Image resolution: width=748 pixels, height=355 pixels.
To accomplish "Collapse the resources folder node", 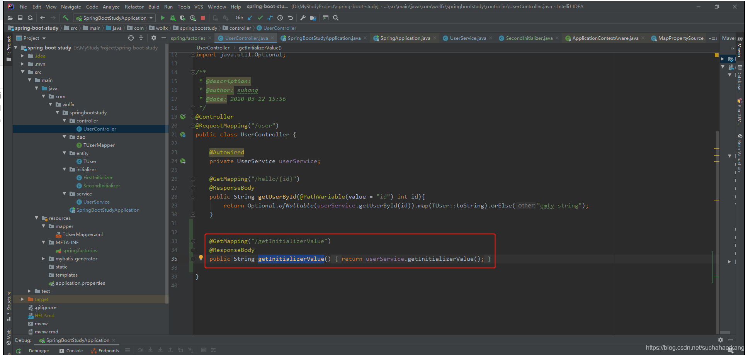I will (x=37, y=218).
